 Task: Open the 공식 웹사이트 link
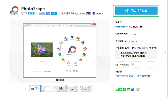click(144, 76)
